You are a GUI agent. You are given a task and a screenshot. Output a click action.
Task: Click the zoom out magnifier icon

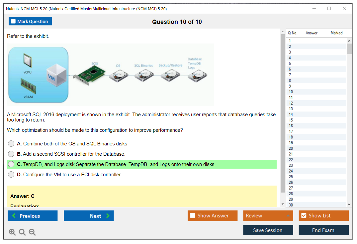click(x=32, y=232)
